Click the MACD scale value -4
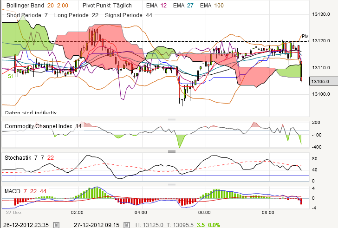338x228 pixels. [314, 208]
